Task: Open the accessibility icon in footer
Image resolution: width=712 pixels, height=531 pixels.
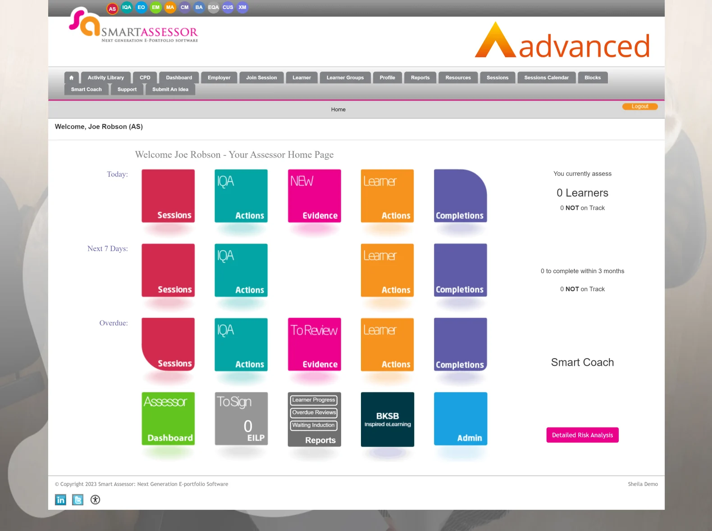Action: coord(95,499)
